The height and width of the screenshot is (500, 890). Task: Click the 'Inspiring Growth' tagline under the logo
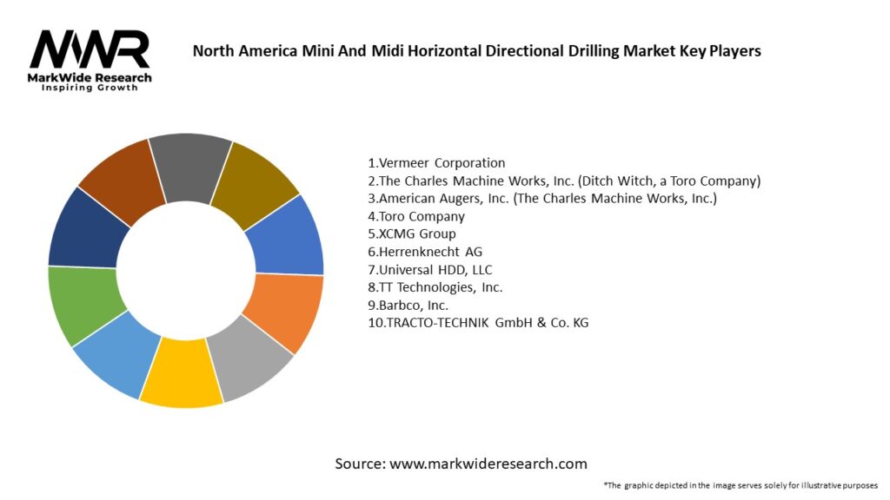point(90,89)
